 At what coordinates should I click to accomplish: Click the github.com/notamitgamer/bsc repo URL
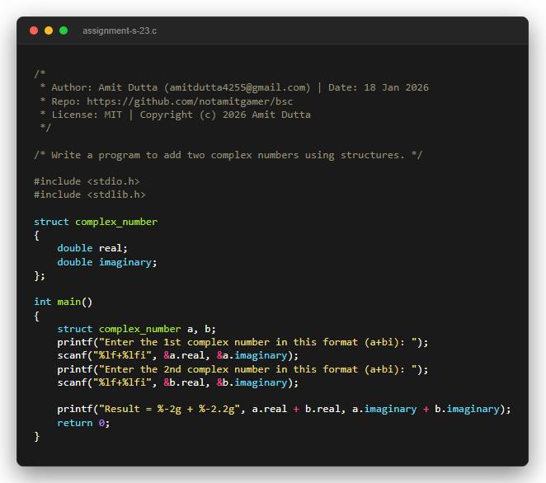click(190, 101)
